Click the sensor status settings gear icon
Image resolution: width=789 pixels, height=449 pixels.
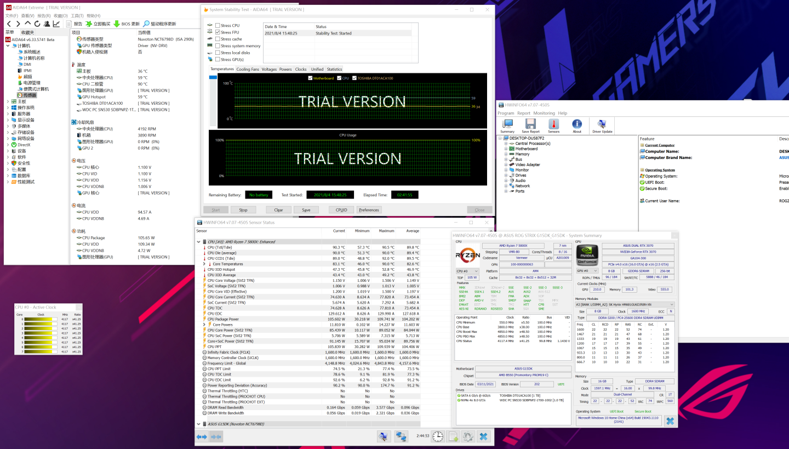(x=467, y=436)
